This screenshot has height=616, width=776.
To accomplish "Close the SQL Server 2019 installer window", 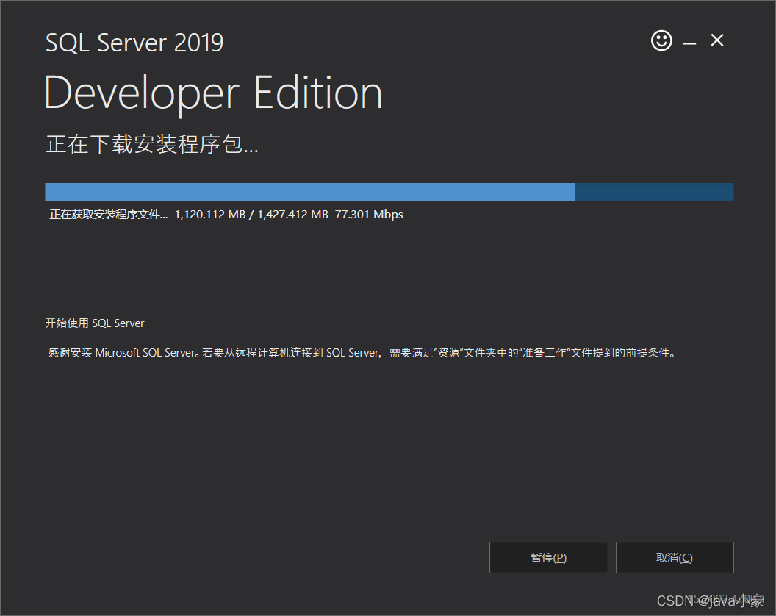I will click(717, 40).
